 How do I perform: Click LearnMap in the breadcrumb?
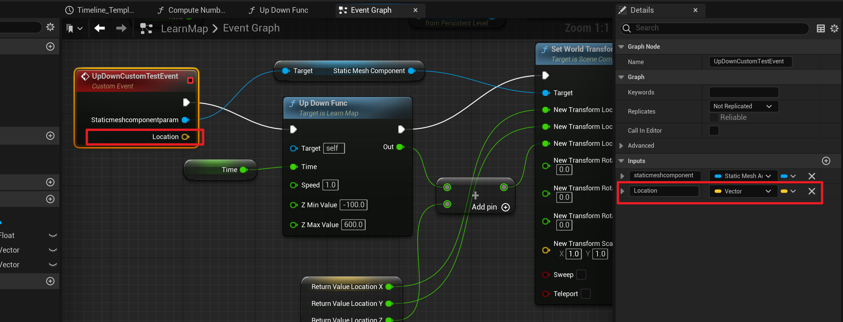coord(184,28)
